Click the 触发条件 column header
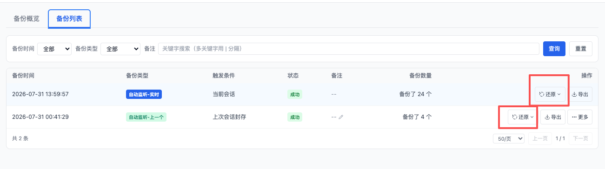 point(224,75)
